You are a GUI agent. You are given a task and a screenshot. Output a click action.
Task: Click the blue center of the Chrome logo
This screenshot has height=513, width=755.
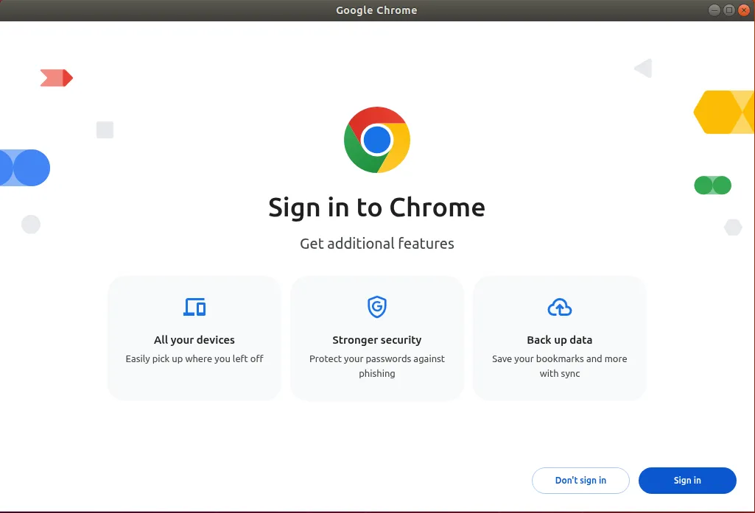(376, 140)
